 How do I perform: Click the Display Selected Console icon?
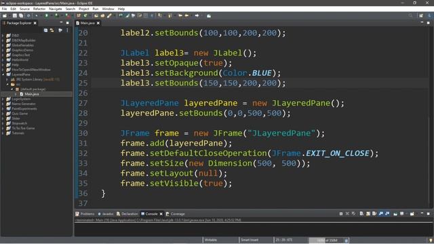click(x=402, y=213)
